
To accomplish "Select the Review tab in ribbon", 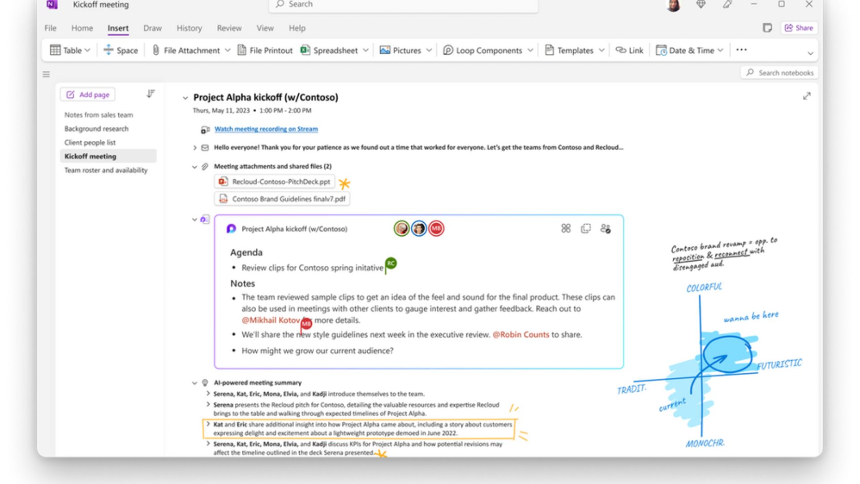I will point(228,28).
